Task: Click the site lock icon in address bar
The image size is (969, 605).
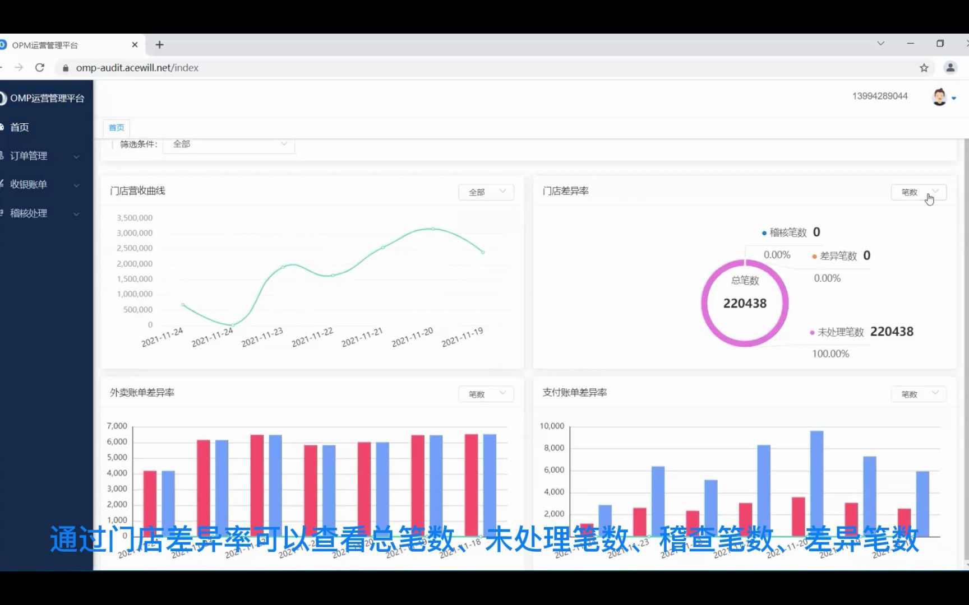Action: pos(66,68)
